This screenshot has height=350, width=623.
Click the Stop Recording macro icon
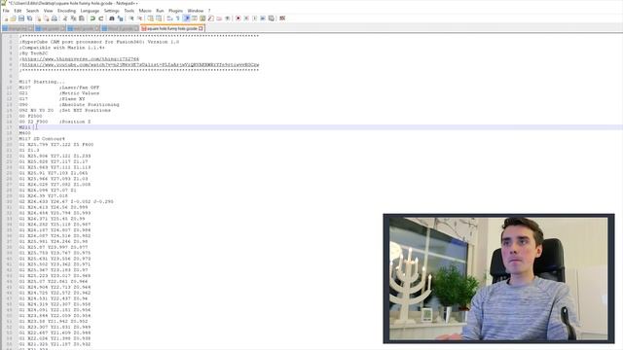(x=246, y=18)
